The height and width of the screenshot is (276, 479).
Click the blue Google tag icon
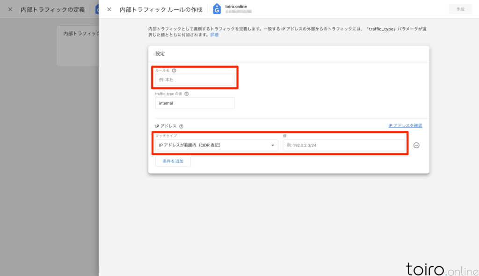(x=217, y=9)
